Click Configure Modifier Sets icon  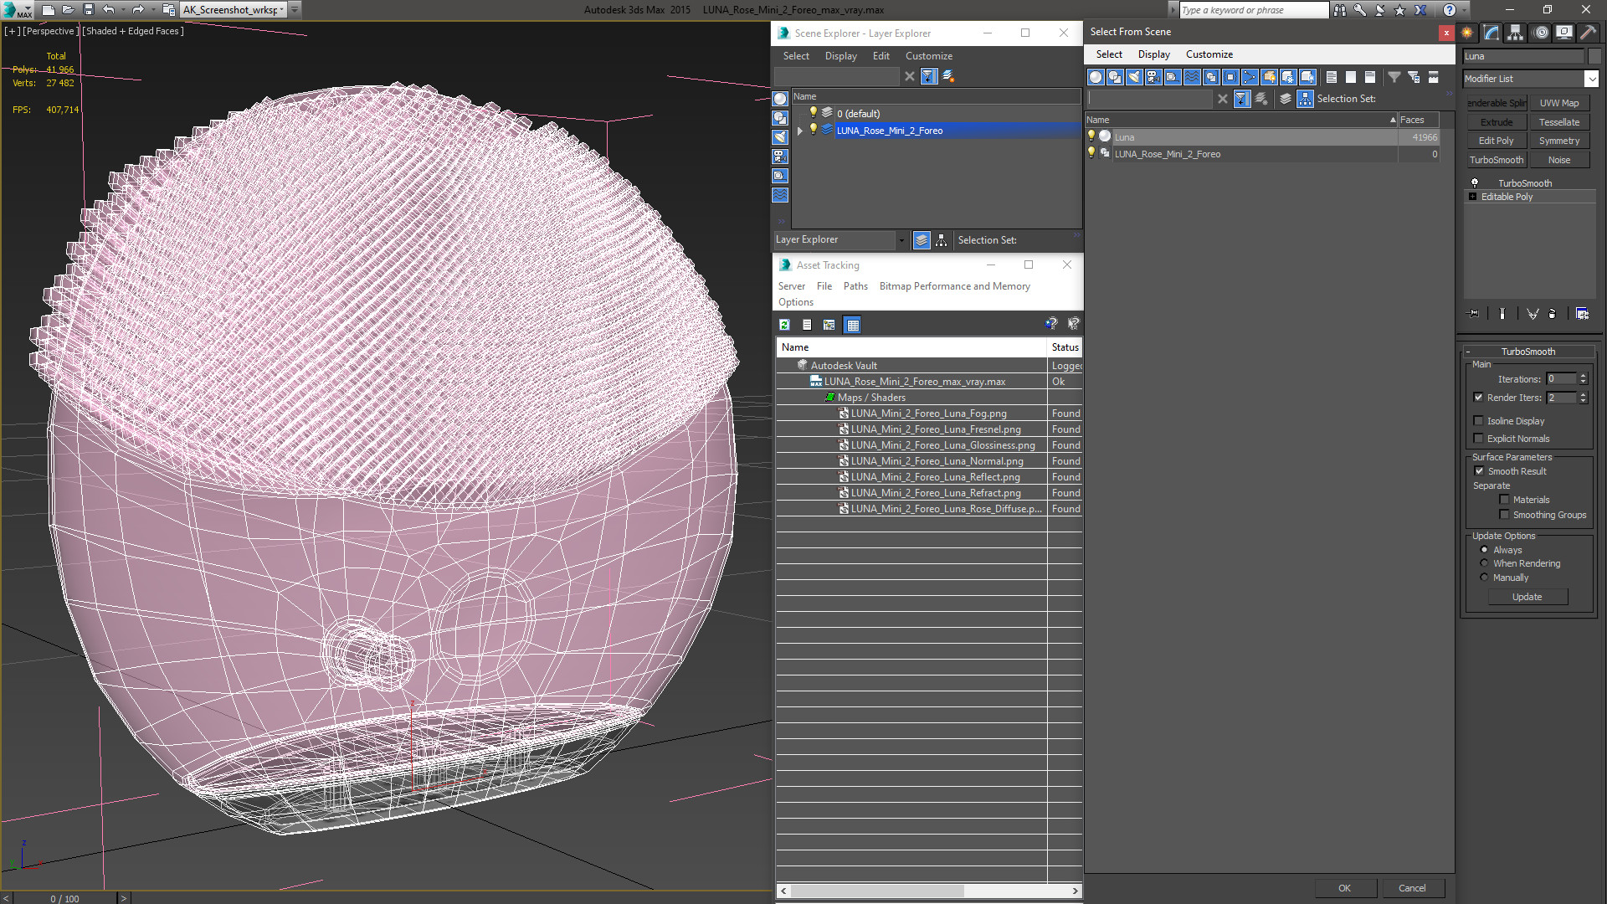tap(1582, 314)
